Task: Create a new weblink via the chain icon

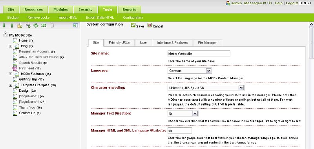Action: click(x=28, y=25)
